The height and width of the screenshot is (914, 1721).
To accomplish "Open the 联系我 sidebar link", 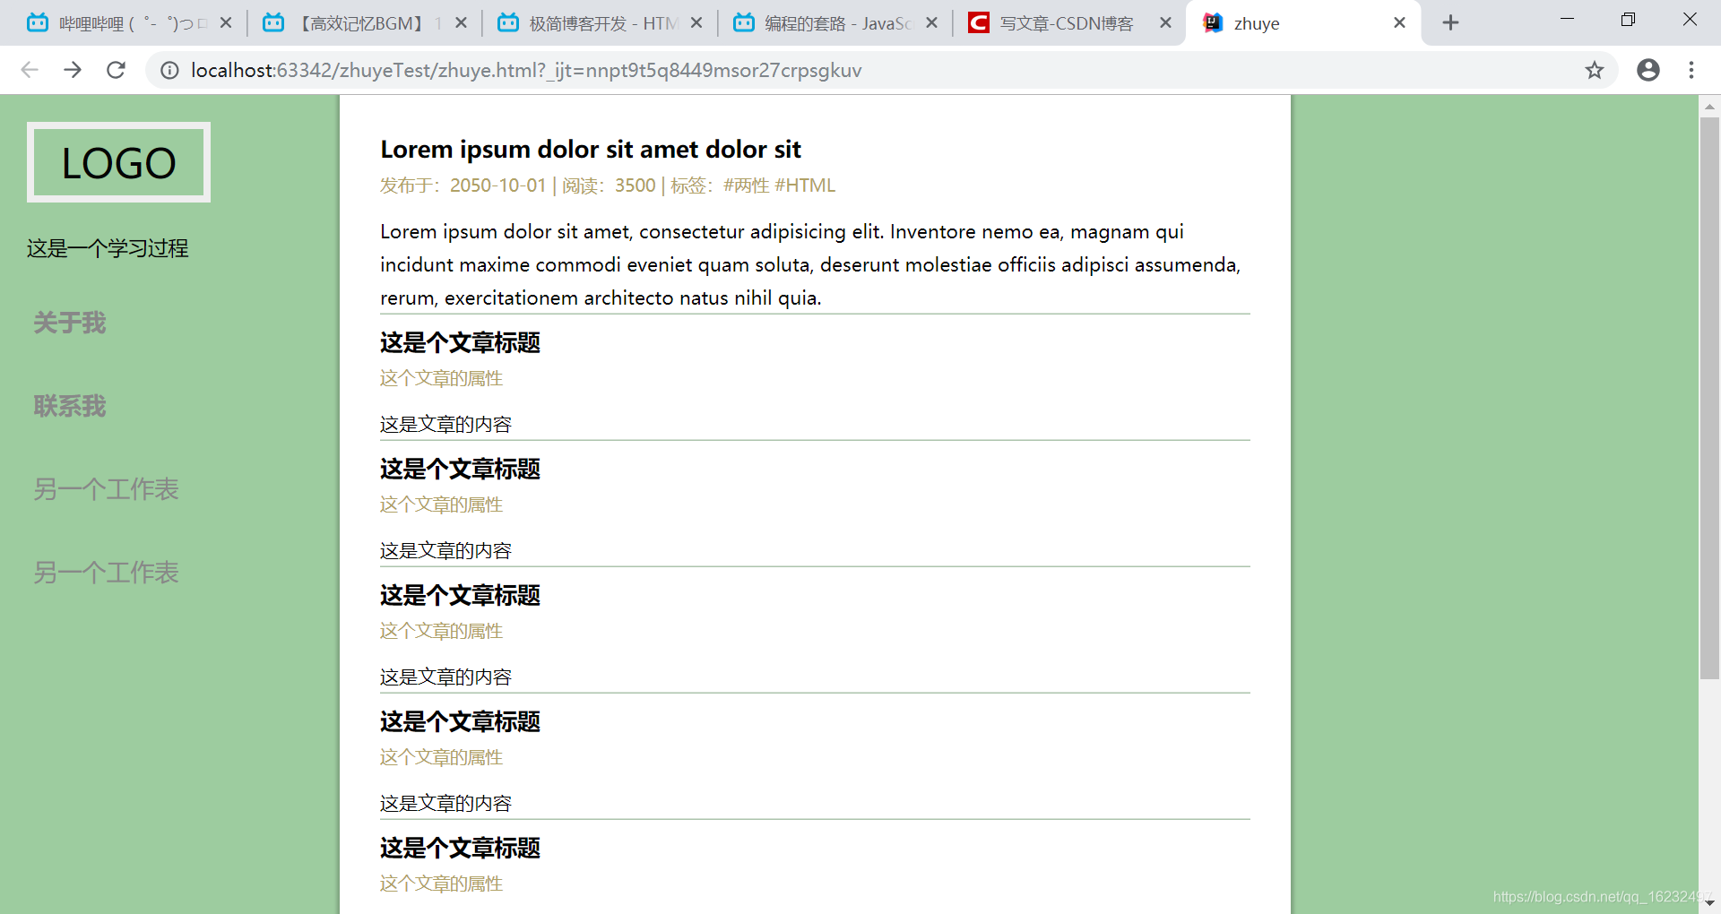I will pyautogui.click(x=70, y=406).
